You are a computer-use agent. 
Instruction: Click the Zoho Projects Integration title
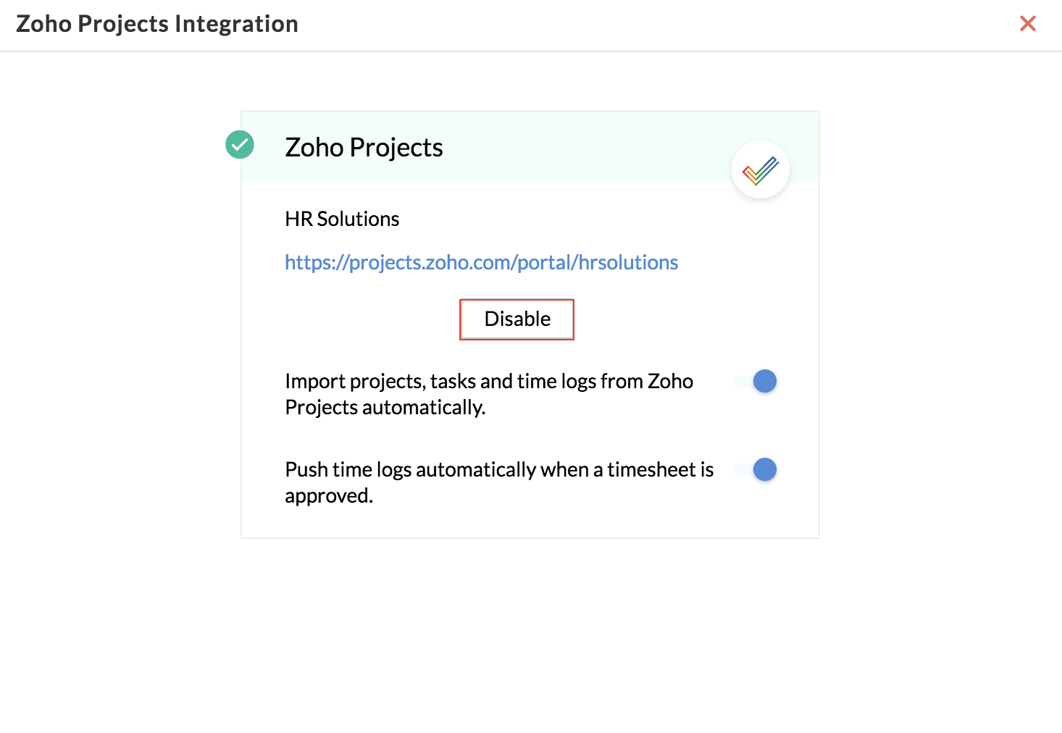[x=157, y=24]
